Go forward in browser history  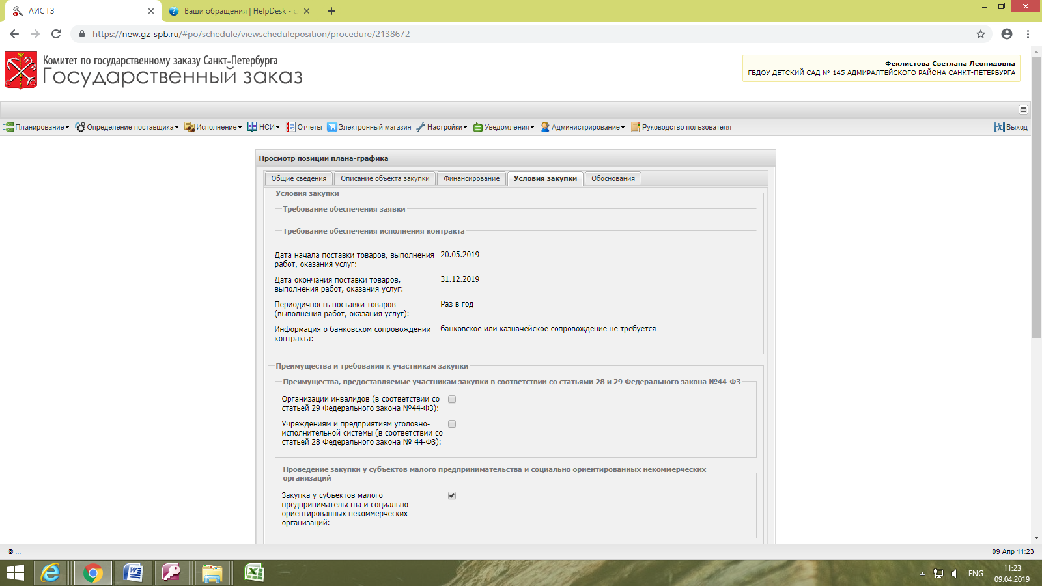(x=35, y=34)
